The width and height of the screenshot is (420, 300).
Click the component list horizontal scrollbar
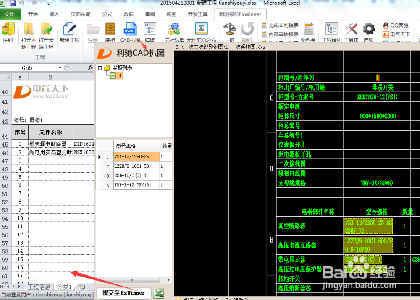(x=131, y=280)
